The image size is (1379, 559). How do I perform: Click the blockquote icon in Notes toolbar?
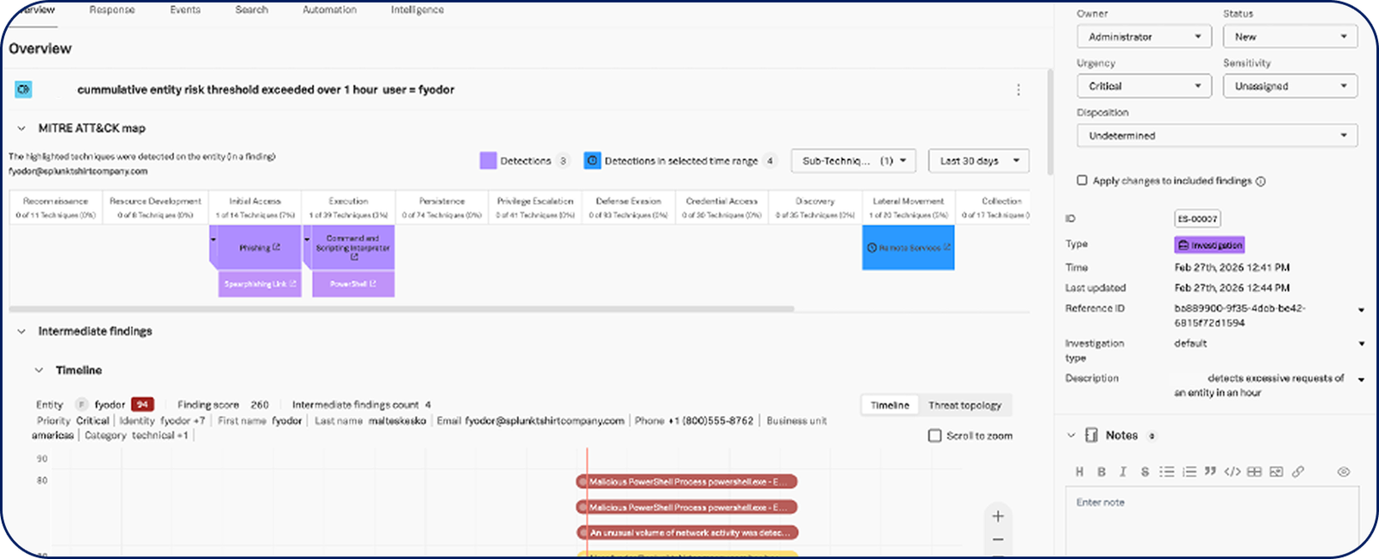point(1210,472)
